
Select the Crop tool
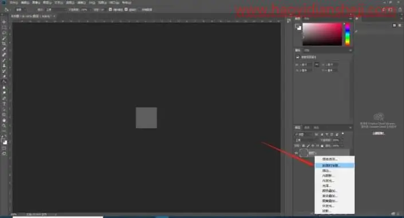click(4, 43)
